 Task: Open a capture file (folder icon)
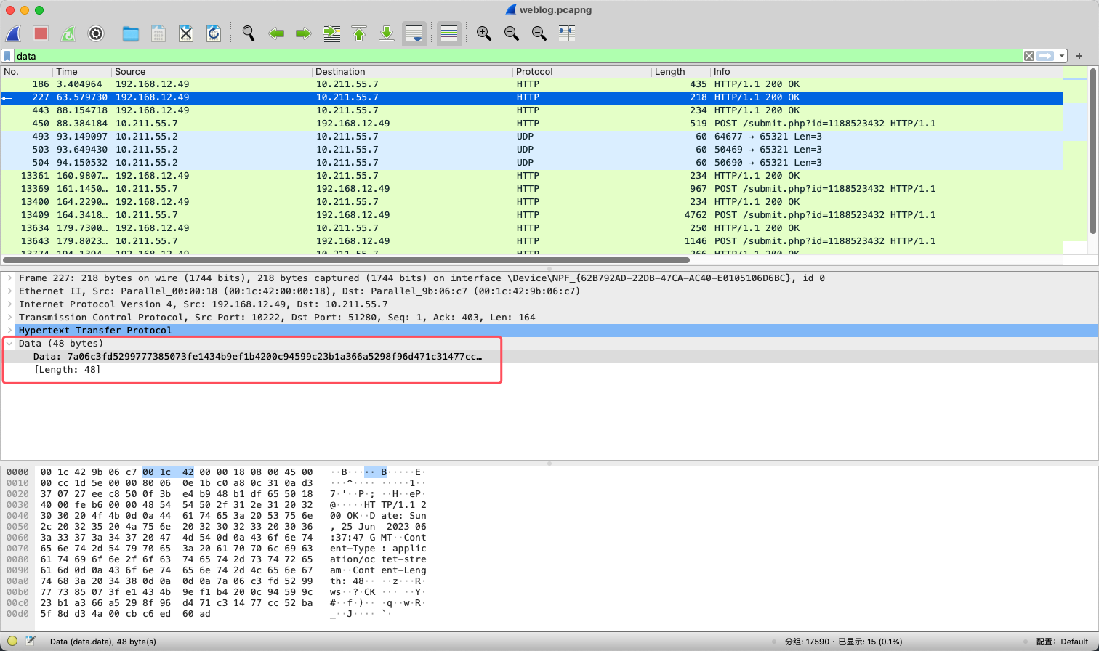point(131,33)
